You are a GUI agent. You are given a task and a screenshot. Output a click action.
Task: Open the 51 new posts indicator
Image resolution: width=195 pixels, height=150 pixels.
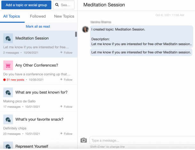(14, 79)
